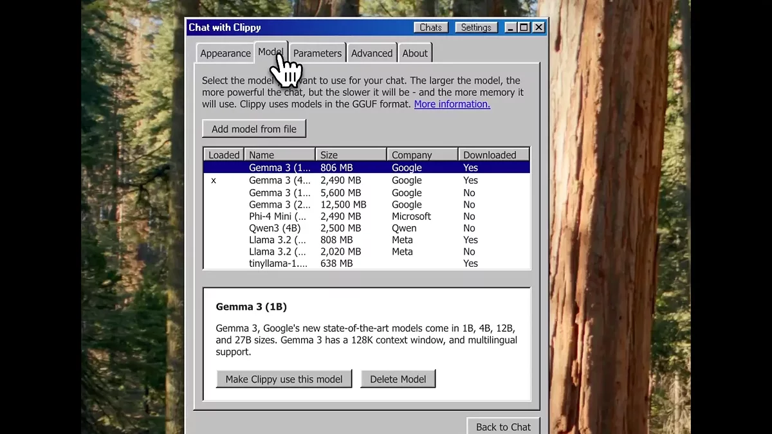Sort by the Downloaded column header
Viewport: 772px width, 434px height.
click(493, 155)
